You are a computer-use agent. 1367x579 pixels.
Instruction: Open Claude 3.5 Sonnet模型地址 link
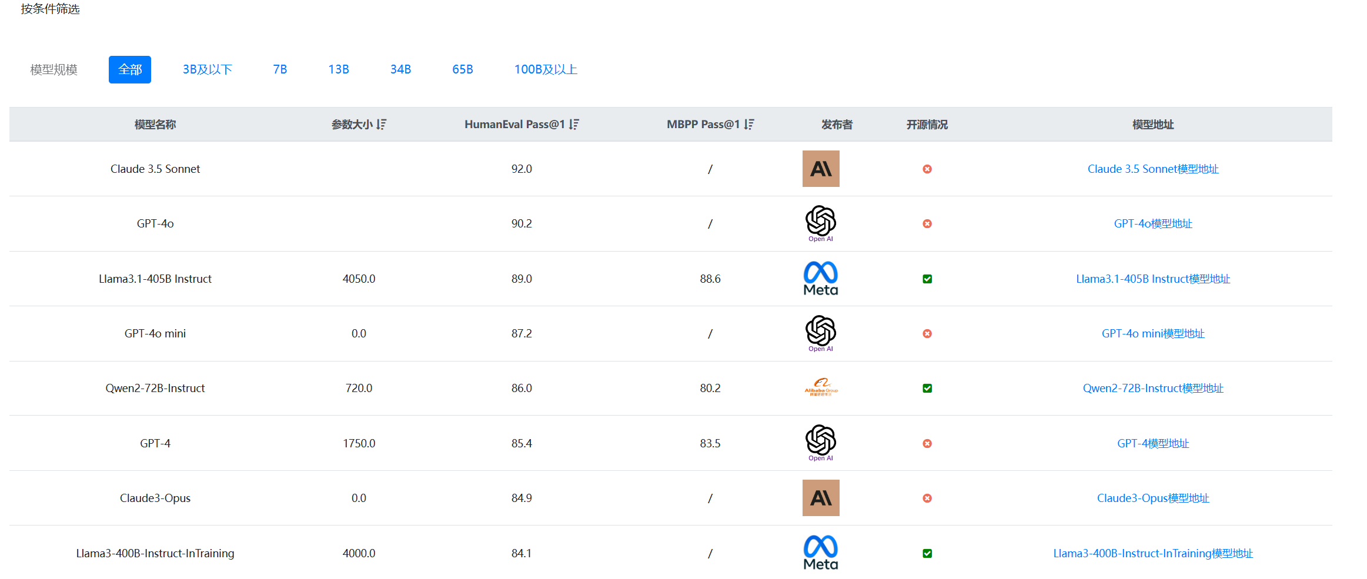[x=1153, y=169]
